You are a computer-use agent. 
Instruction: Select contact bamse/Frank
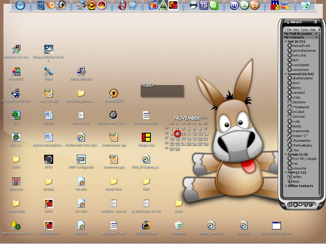(x=299, y=46)
